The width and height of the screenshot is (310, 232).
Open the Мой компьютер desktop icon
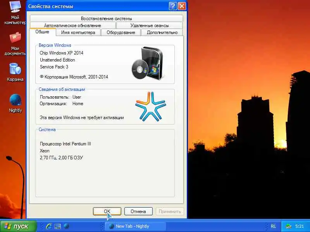click(15, 12)
